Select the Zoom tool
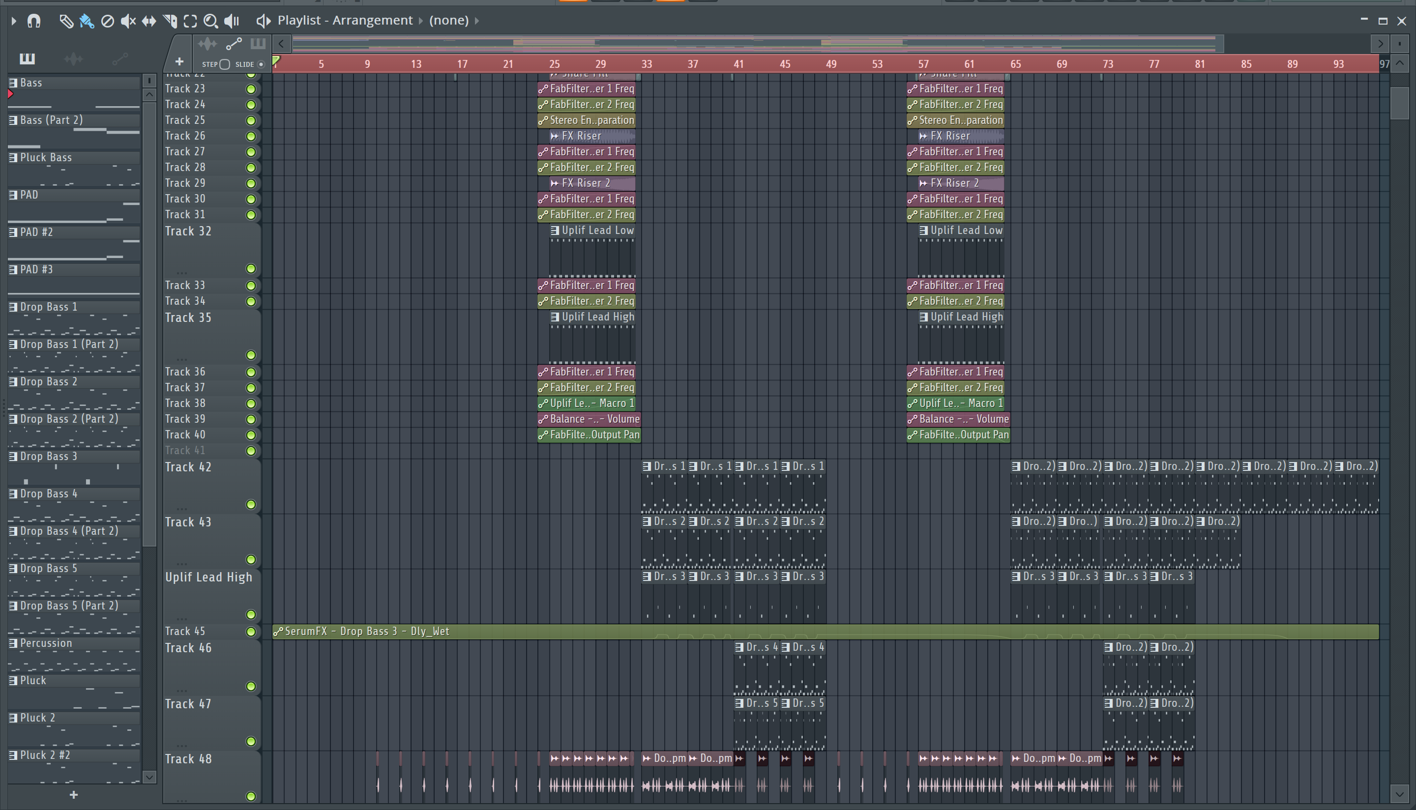 point(211,21)
